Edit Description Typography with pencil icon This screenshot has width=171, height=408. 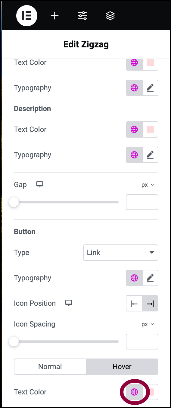(x=150, y=155)
